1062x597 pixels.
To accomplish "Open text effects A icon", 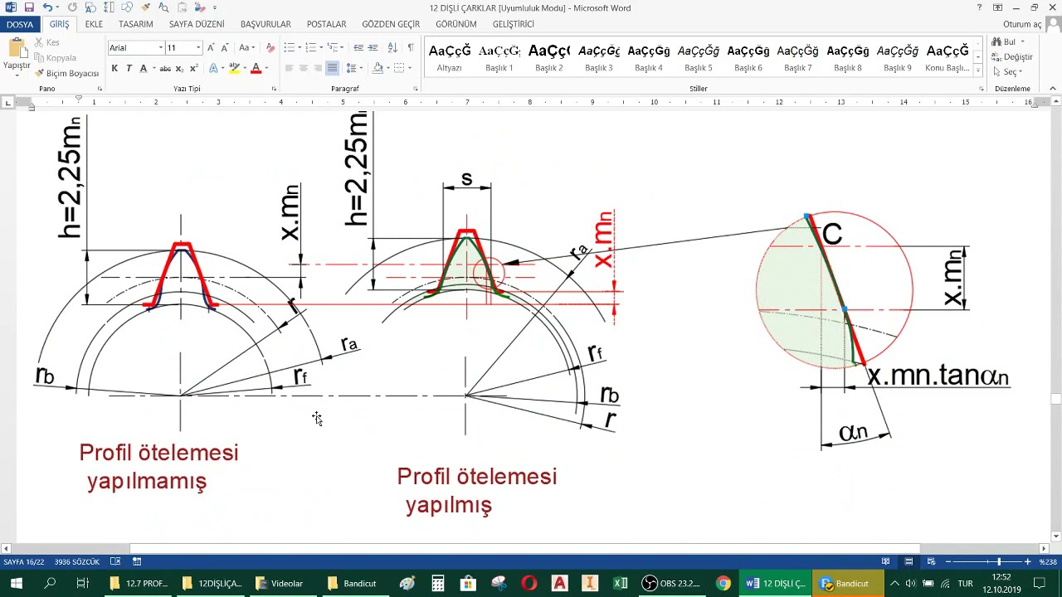I will tap(213, 68).
